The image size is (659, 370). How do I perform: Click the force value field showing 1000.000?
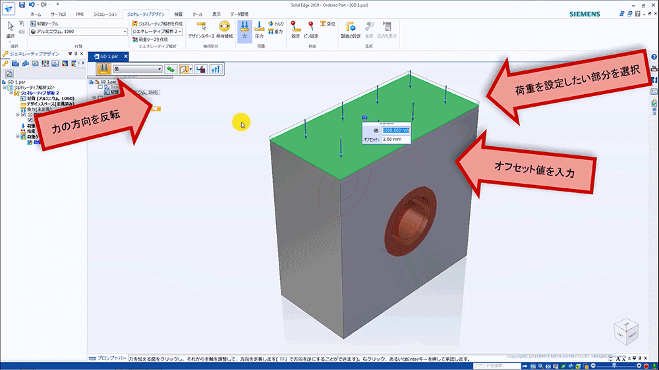click(396, 130)
